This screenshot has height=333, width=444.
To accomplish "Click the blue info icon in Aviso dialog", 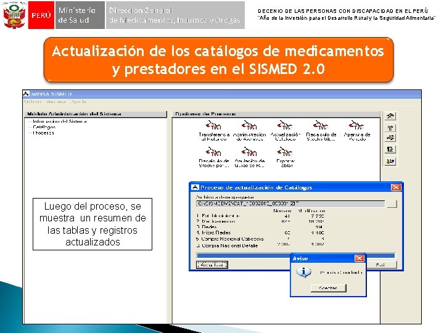I will pyautogui.click(x=304, y=272).
